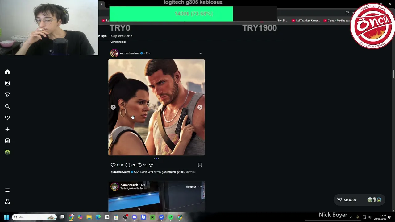
Task: Follow 7.kizannesi with Takip Et
Action: pos(191,187)
